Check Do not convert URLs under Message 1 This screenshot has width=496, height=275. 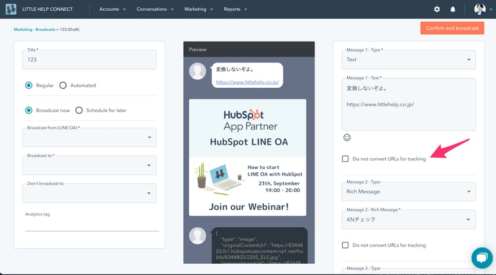346,159
